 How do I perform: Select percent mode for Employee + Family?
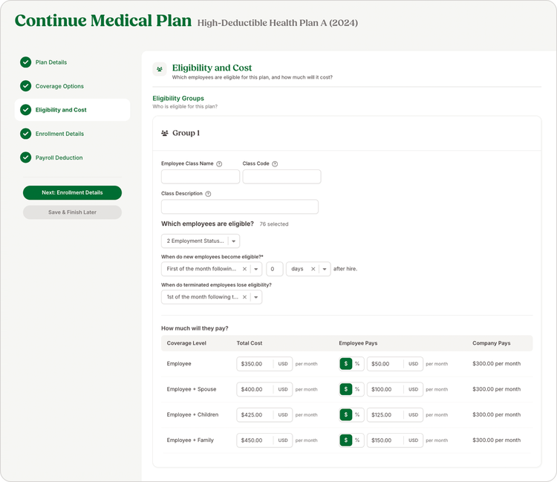click(x=357, y=440)
